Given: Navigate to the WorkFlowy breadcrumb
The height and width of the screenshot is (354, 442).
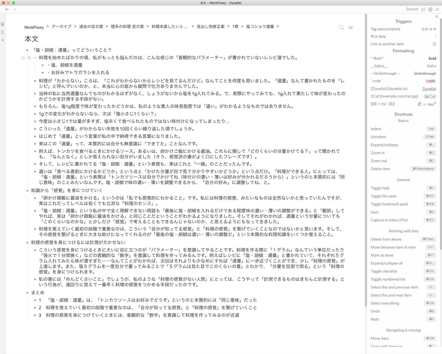Looking at the screenshot, I should pos(34,27).
